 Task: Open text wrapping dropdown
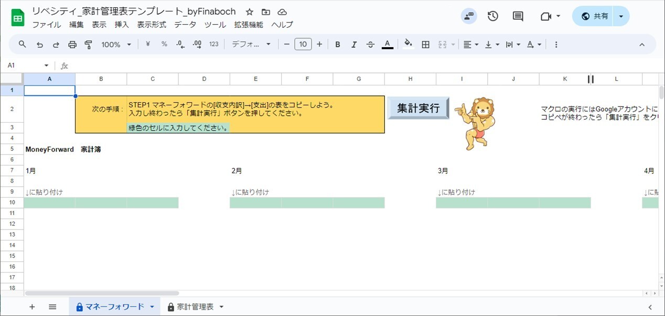[x=513, y=45]
